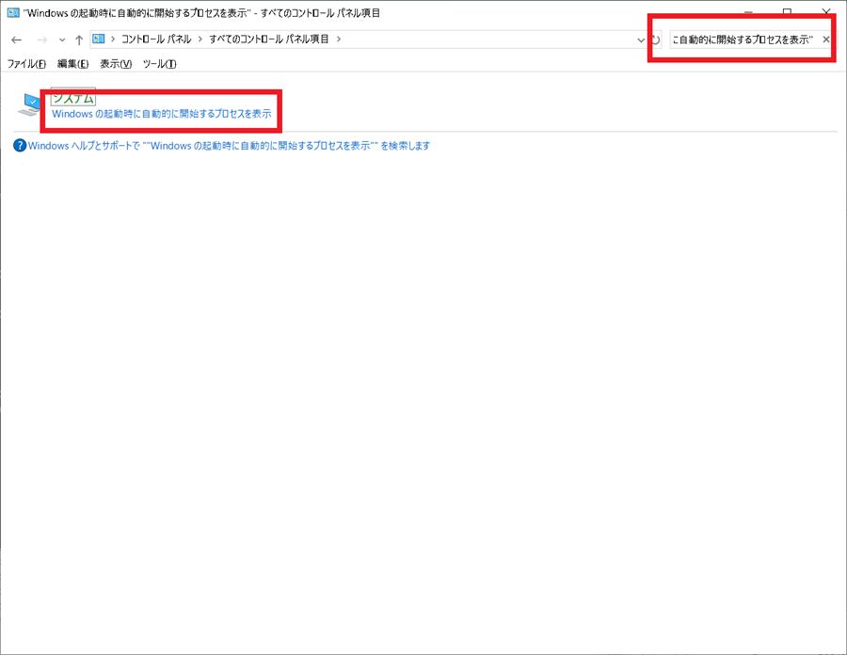Maximize the Control Panel window
The height and width of the screenshot is (655, 847).
(787, 11)
